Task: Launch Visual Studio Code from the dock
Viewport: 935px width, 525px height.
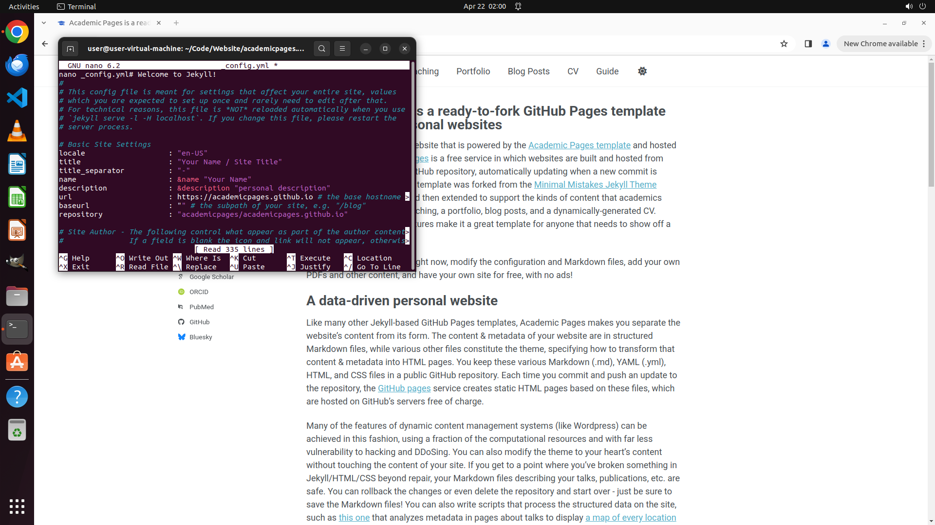Action: (x=17, y=98)
